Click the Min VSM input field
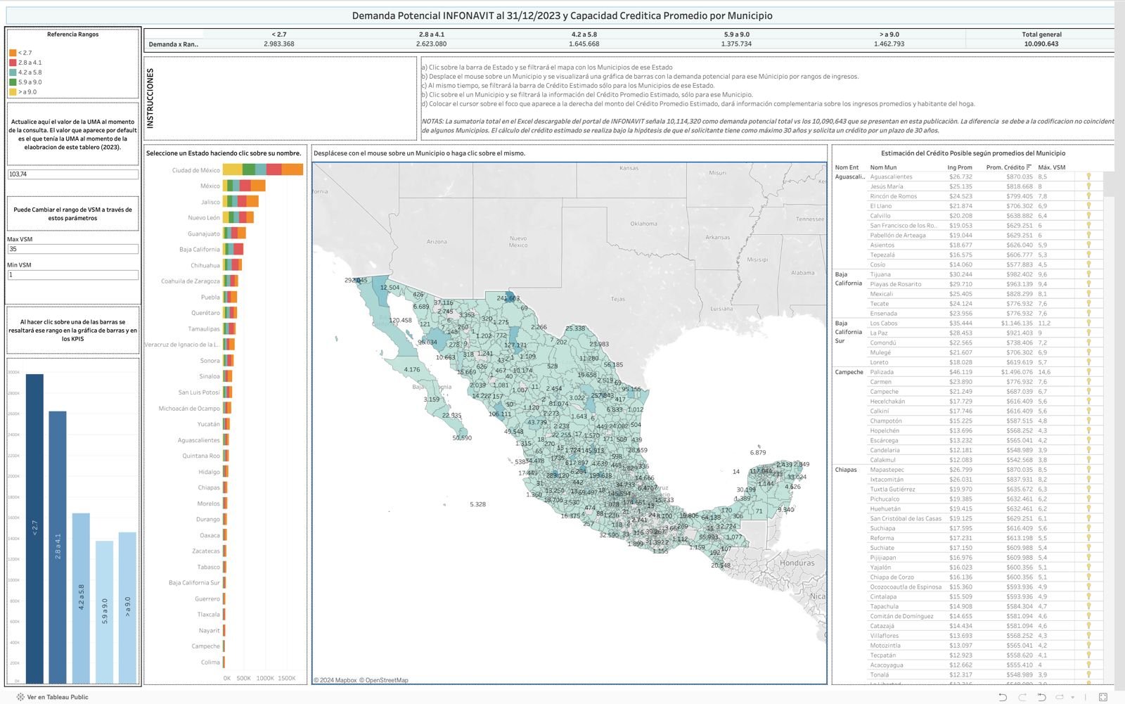The image size is (1125, 704). pyautogui.click(x=72, y=275)
